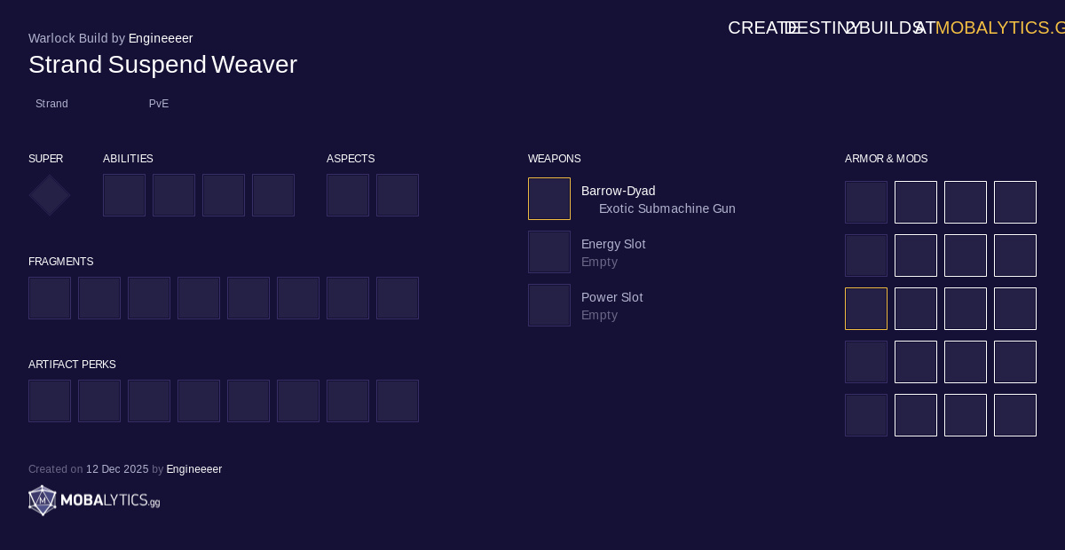Screen dimensions: 1065x550
Task: Click the first armor piece in top row
Action: [866, 202]
